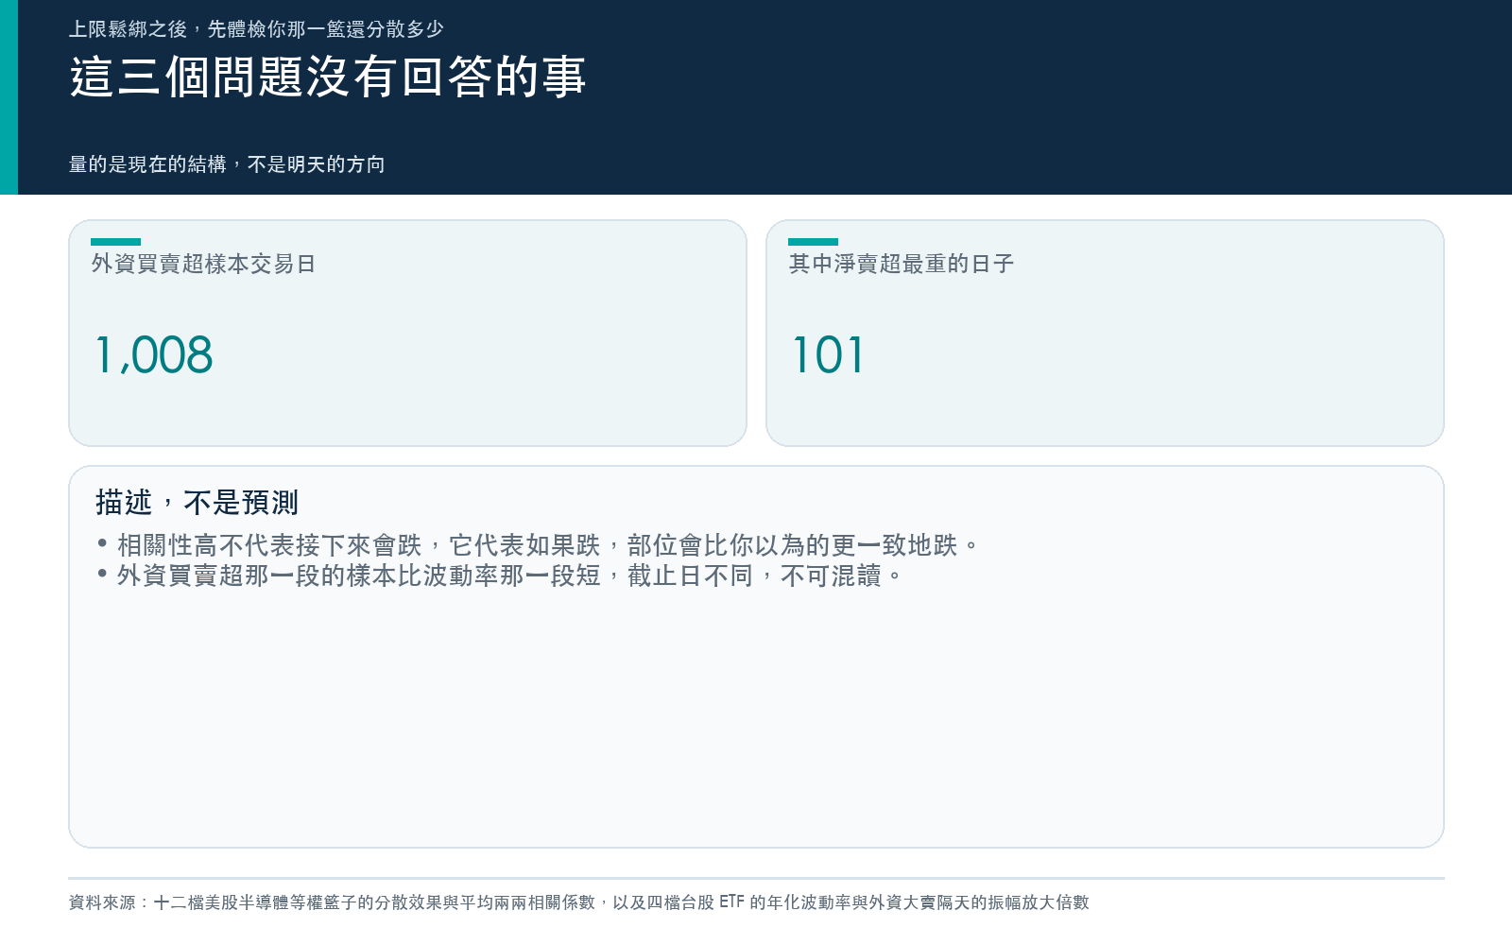The height and width of the screenshot is (945, 1512).
Task: Click the line 量的是現在的結構，不是明天的方向
Action: 227,164
